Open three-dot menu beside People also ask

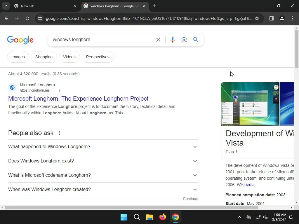point(60,133)
